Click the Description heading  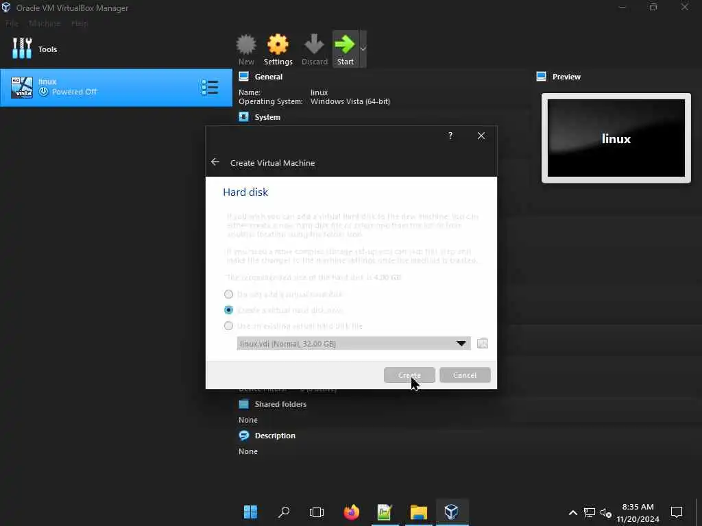pyautogui.click(x=275, y=435)
